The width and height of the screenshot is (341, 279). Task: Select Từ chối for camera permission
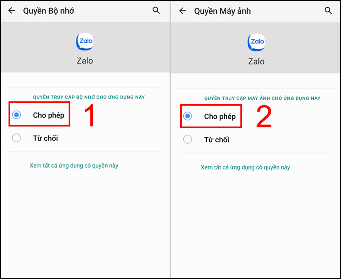(x=210, y=139)
